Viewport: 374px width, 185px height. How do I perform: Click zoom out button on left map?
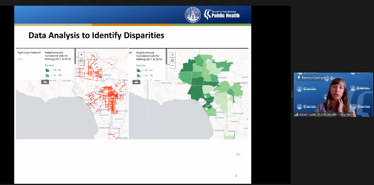click(81, 65)
